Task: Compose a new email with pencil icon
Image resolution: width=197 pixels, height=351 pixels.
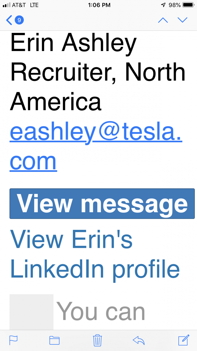Action: (x=184, y=340)
